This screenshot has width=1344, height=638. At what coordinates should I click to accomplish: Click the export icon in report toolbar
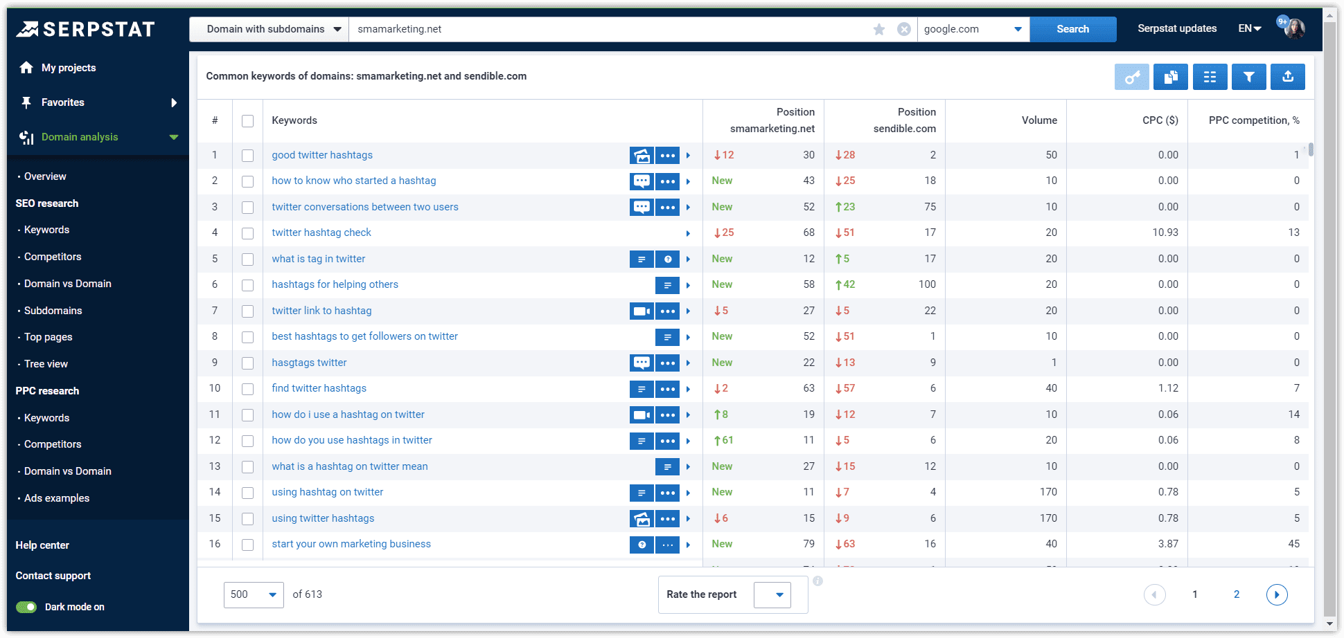pos(1288,77)
